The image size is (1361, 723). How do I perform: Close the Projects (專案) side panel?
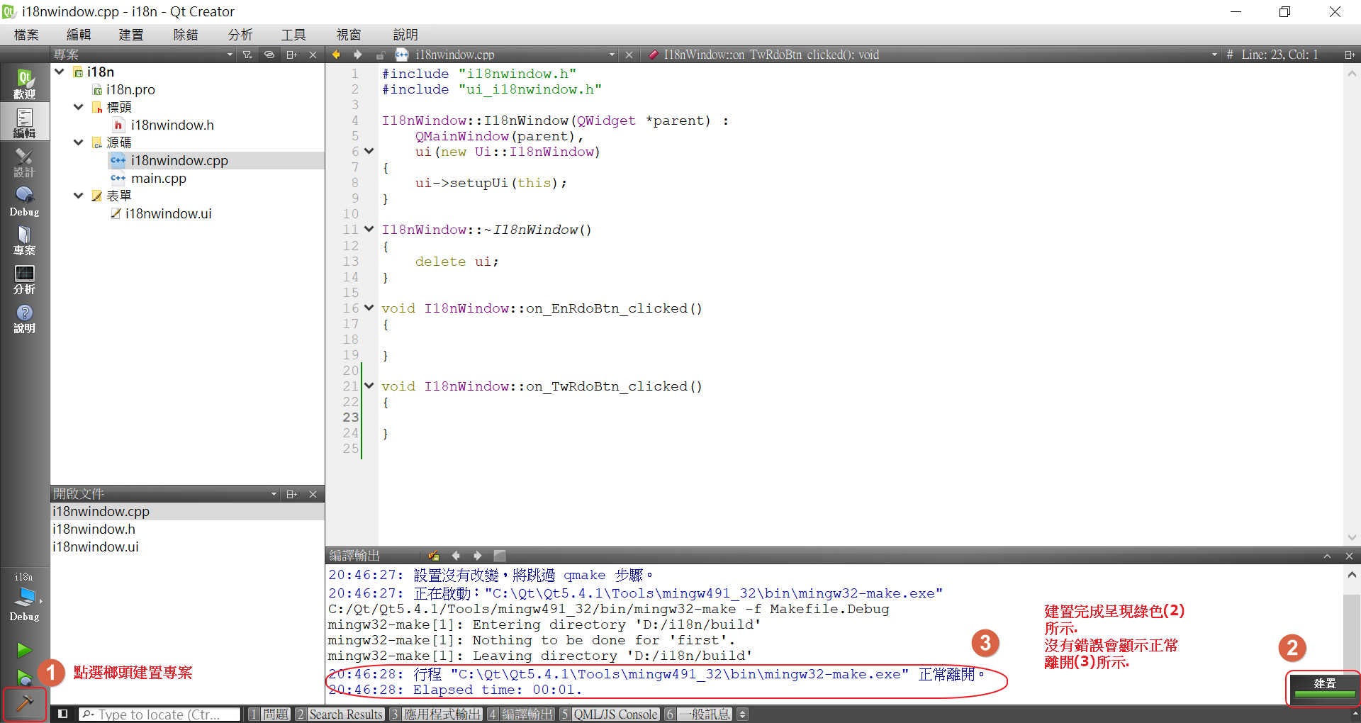(313, 55)
